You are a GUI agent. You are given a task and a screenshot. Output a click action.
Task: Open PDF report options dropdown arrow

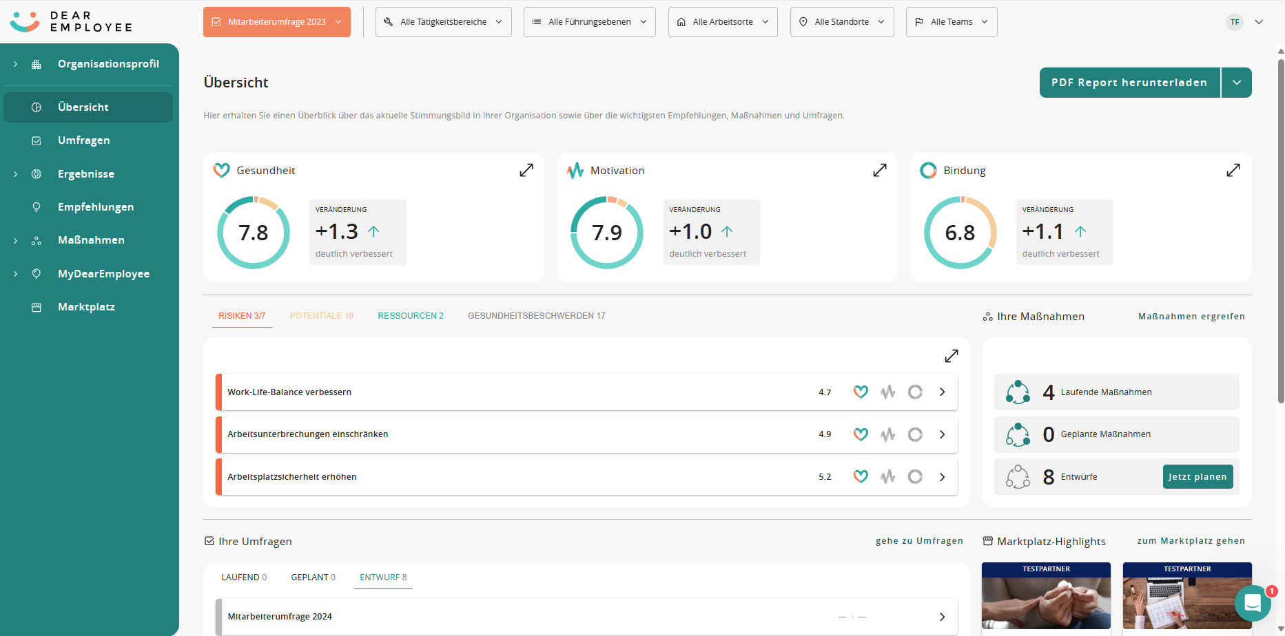[1237, 83]
